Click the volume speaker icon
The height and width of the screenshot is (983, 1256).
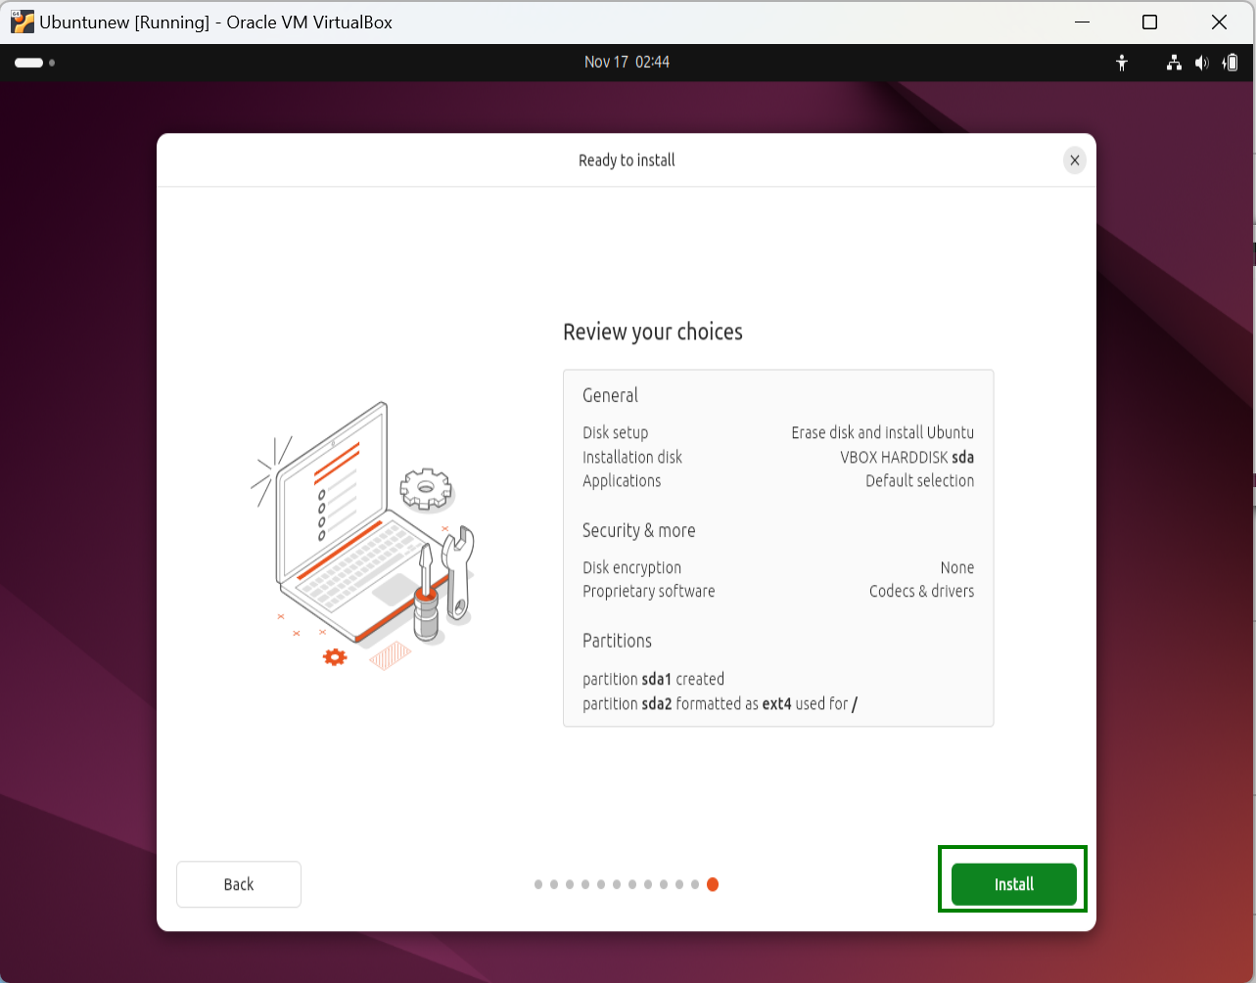tap(1201, 63)
